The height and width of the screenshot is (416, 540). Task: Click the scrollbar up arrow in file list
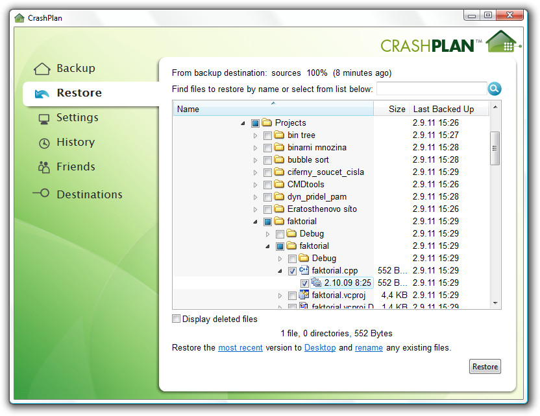(x=495, y=108)
